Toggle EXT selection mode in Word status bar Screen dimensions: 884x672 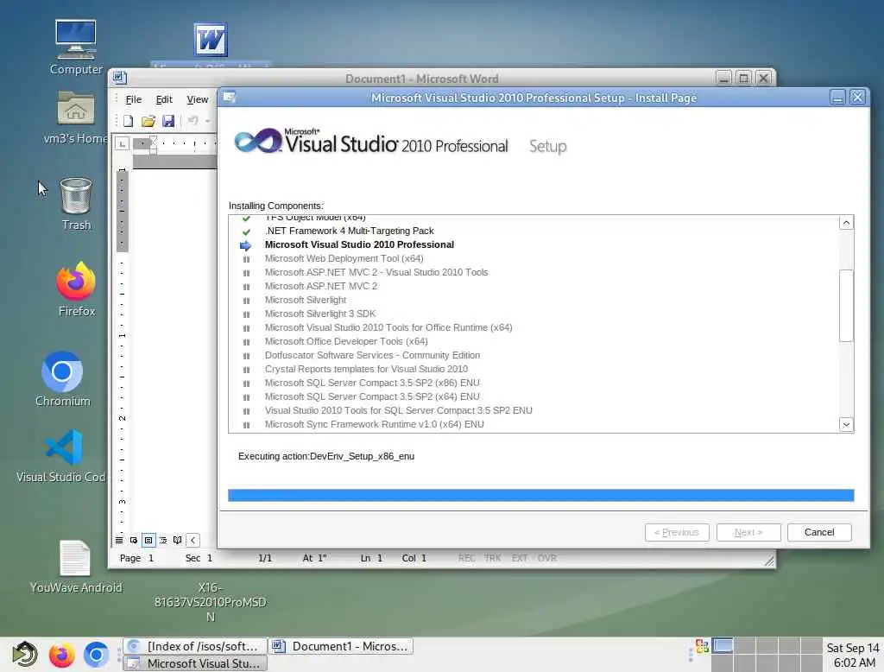(519, 558)
